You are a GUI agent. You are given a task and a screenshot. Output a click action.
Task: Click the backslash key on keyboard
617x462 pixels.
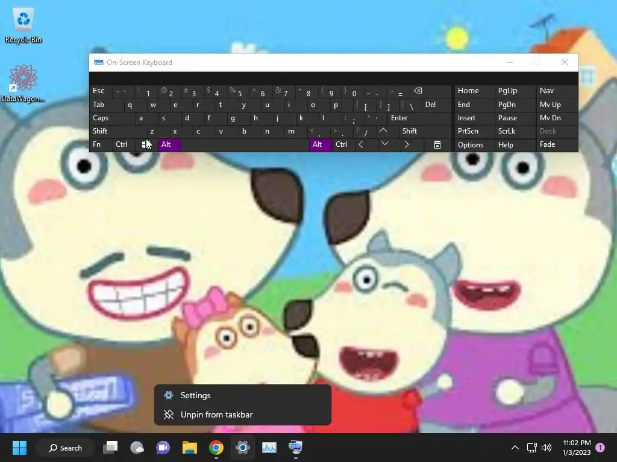coord(410,105)
